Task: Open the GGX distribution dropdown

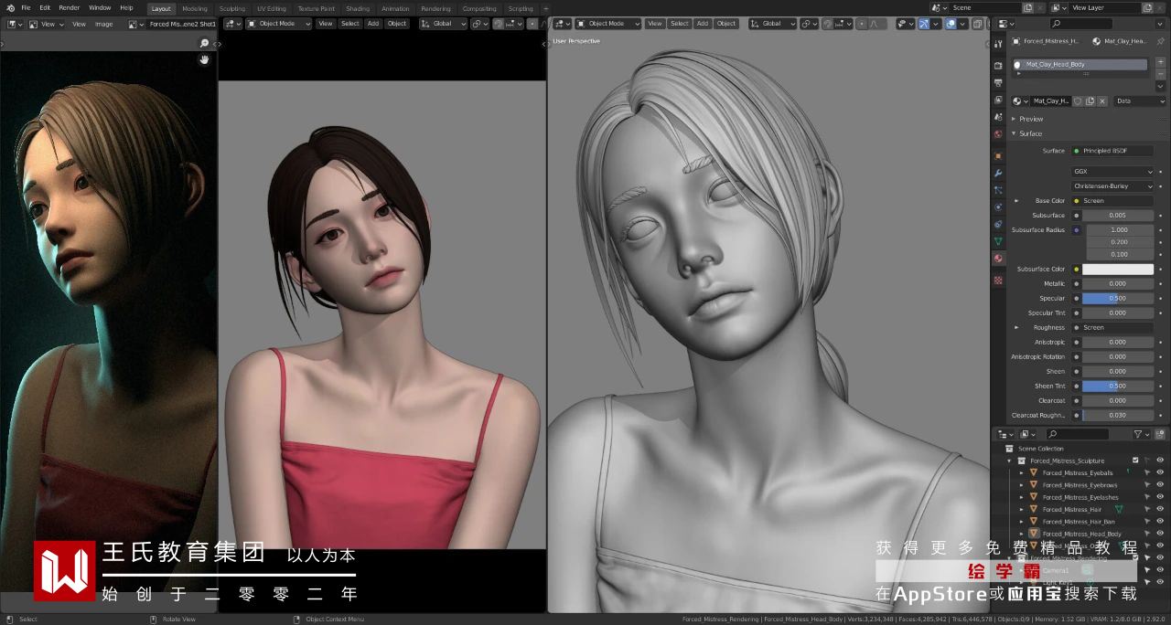Action: click(1112, 172)
